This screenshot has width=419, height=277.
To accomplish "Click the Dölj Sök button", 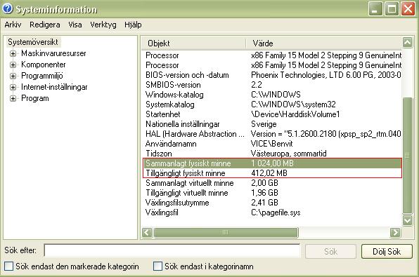I will (x=387, y=252).
